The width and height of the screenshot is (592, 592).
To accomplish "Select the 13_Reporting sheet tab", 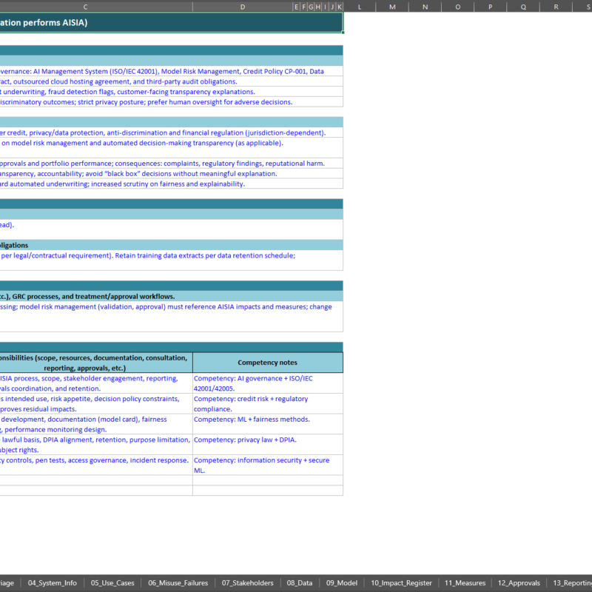I will pos(570,583).
